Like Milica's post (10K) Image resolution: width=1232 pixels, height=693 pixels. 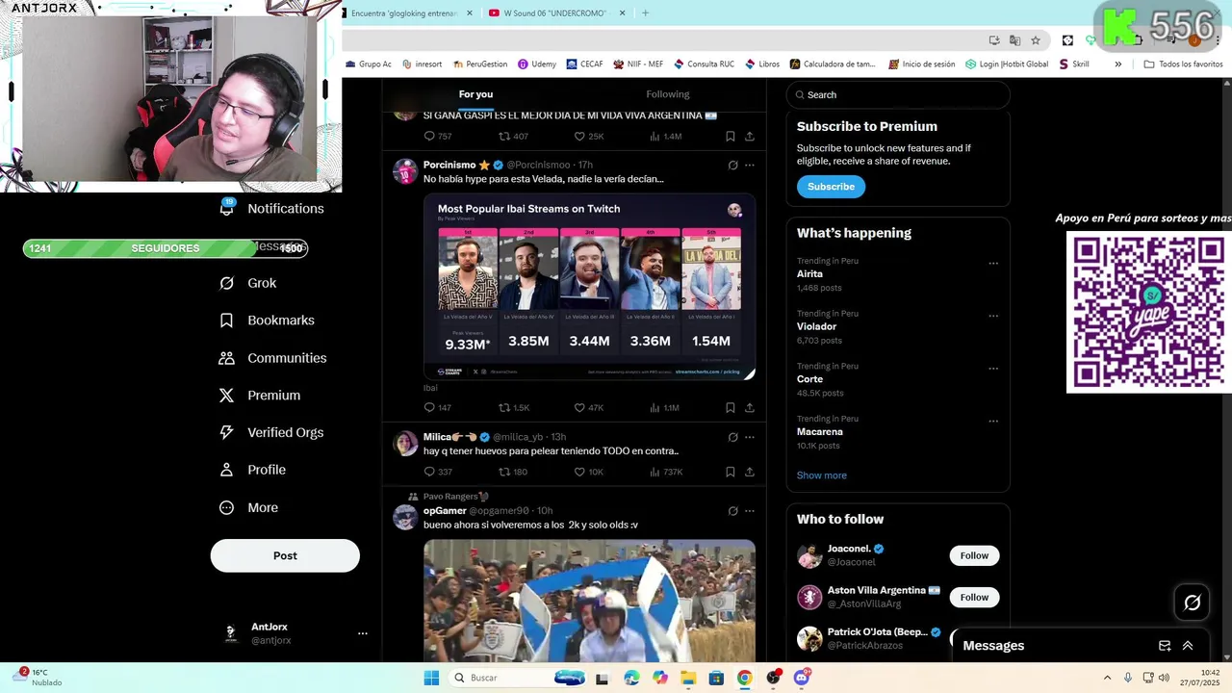[588, 472]
